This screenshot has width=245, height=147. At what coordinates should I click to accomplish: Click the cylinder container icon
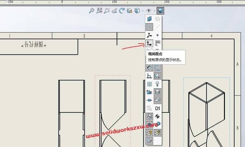[157, 92]
